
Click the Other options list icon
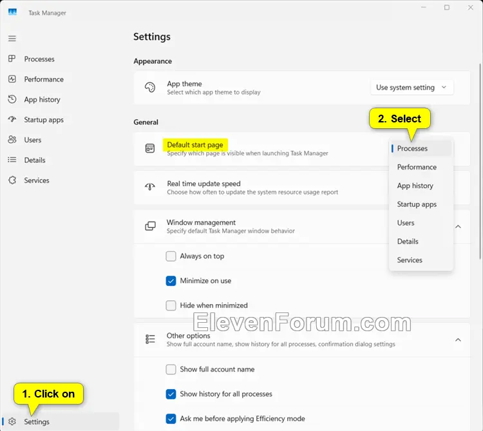pos(150,339)
